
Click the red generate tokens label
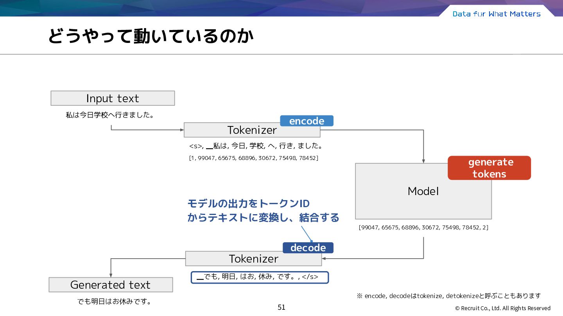[x=489, y=168]
